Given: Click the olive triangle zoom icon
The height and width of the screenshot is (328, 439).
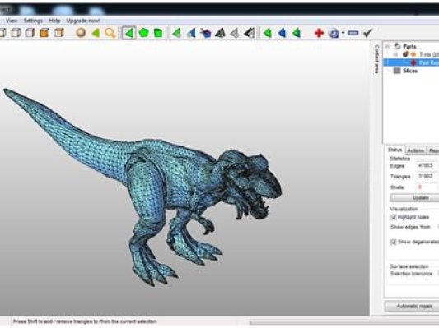Looking at the screenshot, I should pyautogui.click(x=96, y=33).
